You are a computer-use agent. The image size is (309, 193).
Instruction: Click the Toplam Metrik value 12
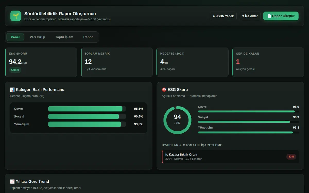88,62
